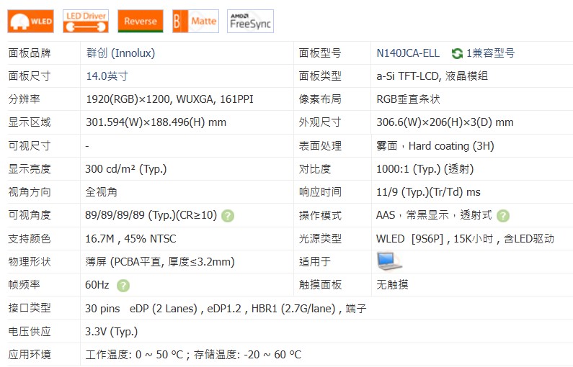
Task: Follow the 14.0英寸 panel size link
Action: pos(107,76)
